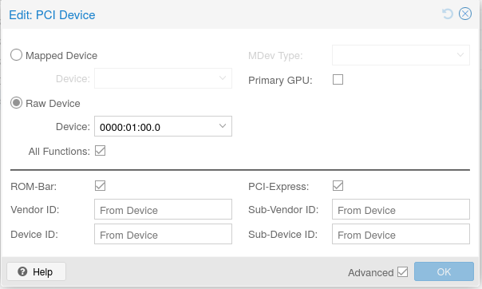Click the 'All Functions:' label
The image size is (482, 289).
(x=59, y=151)
